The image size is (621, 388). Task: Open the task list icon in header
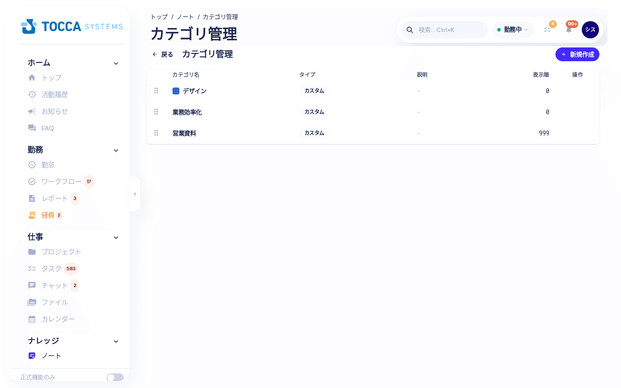click(x=547, y=30)
